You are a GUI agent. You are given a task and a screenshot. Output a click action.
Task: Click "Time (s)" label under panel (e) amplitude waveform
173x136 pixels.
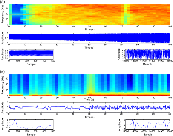point(89,117)
